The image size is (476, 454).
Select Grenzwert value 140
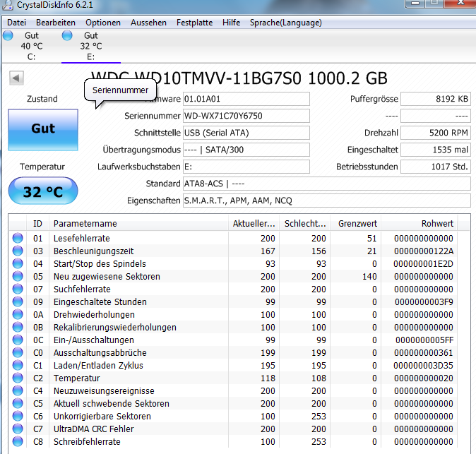(x=369, y=277)
